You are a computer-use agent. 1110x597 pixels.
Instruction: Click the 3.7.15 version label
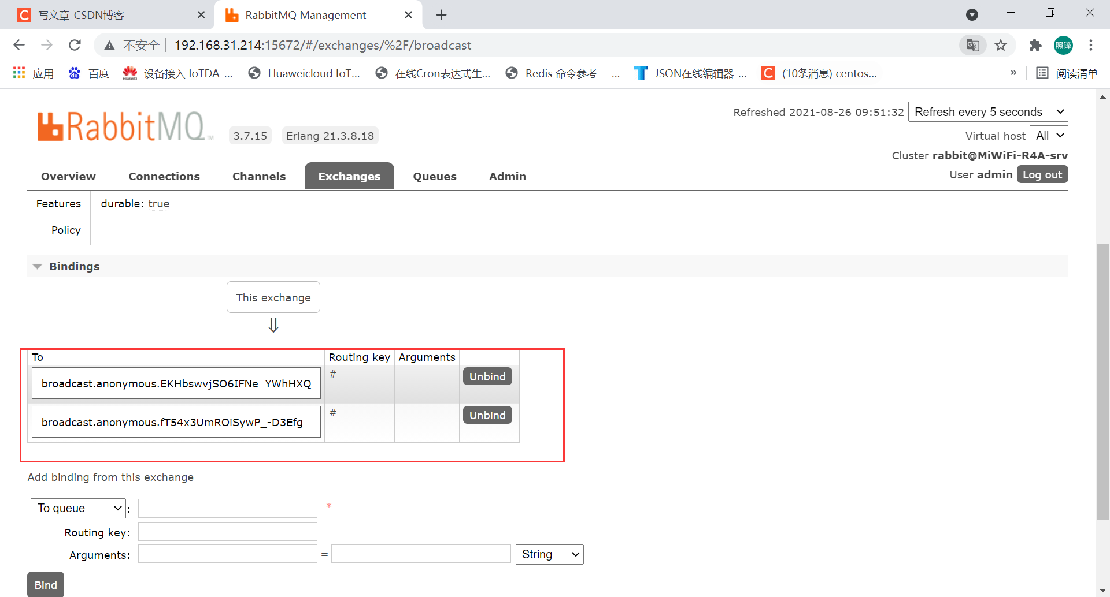click(250, 136)
